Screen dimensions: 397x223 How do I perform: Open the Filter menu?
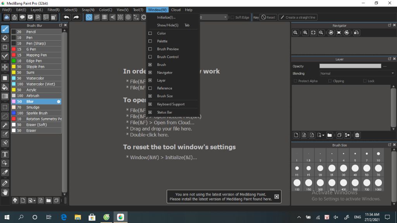coord(54,10)
